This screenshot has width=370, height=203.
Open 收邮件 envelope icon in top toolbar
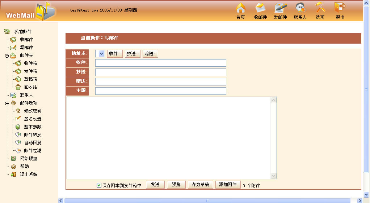[260, 8]
